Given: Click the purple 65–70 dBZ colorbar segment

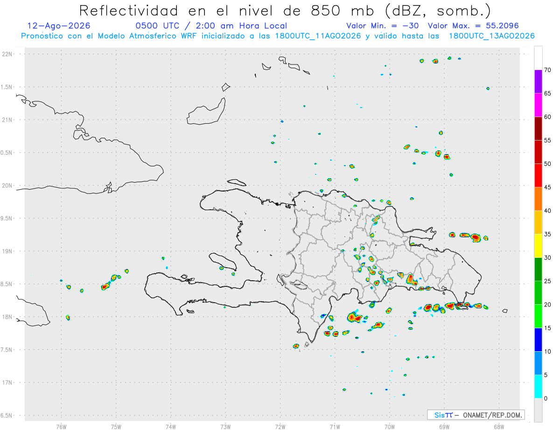Looking at the screenshot, I should coord(538,82).
